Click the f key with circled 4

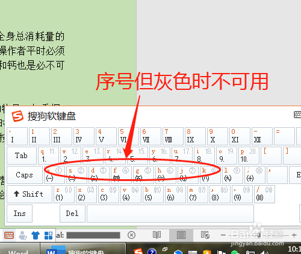[121, 175]
